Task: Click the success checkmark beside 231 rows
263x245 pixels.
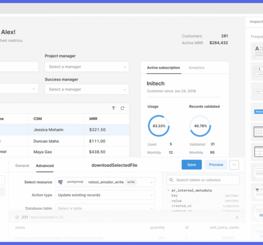Action: click(17, 217)
